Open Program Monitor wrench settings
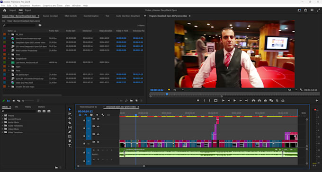Screen dimensions: 322x172 [301, 90]
